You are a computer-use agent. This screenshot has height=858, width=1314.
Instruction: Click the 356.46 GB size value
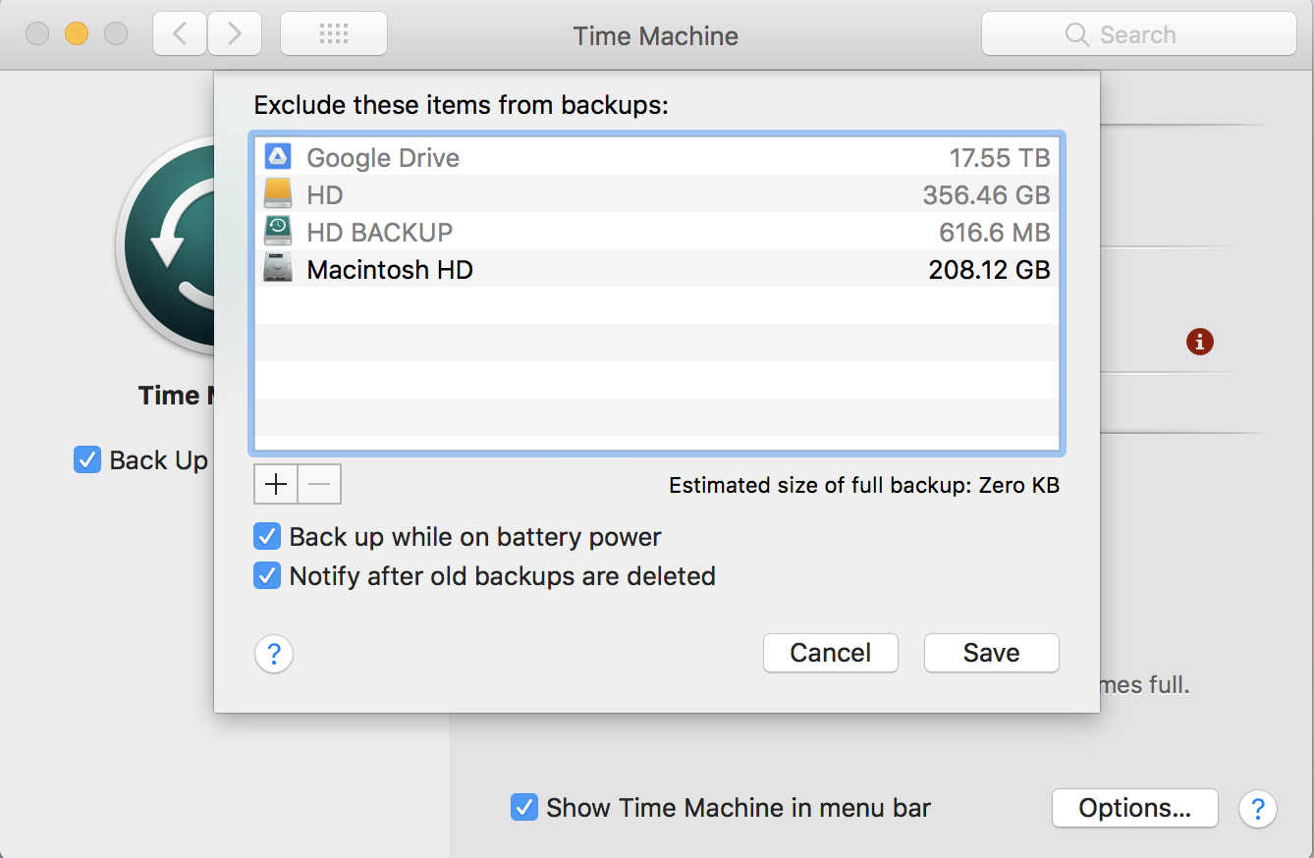pyautogui.click(x=987, y=195)
